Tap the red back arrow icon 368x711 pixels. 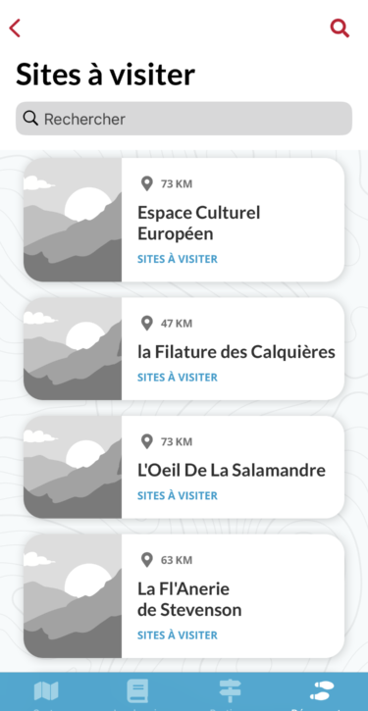pyautogui.click(x=15, y=28)
